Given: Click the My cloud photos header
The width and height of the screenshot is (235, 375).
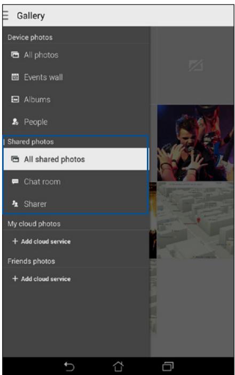Looking at the screenshot, I should [34, 224].
